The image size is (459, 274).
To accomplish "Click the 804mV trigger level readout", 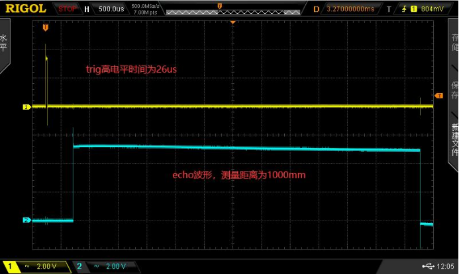I will [432, 9].
